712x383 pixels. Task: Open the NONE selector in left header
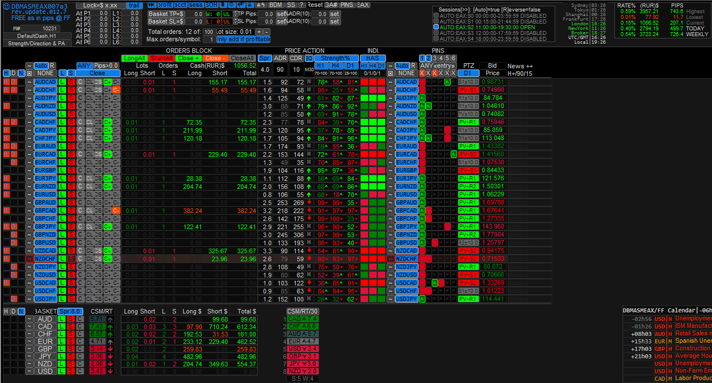[x=45, y=73]
